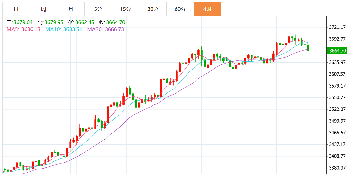Click the MA20 value 3666.73
This screenshot has height=174, width=347.
[114, 29]
